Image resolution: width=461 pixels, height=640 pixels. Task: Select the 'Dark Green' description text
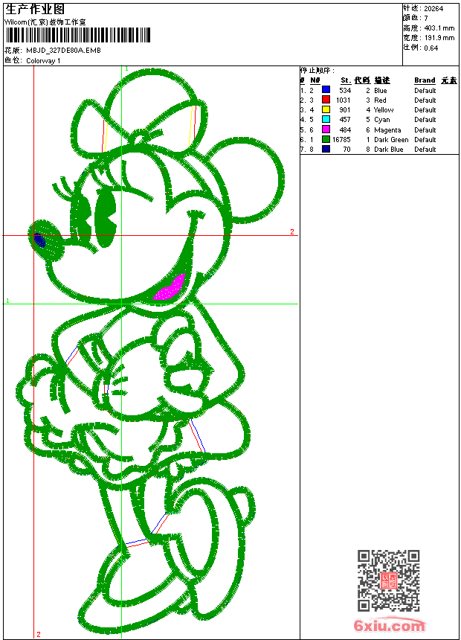coord(391,140)
